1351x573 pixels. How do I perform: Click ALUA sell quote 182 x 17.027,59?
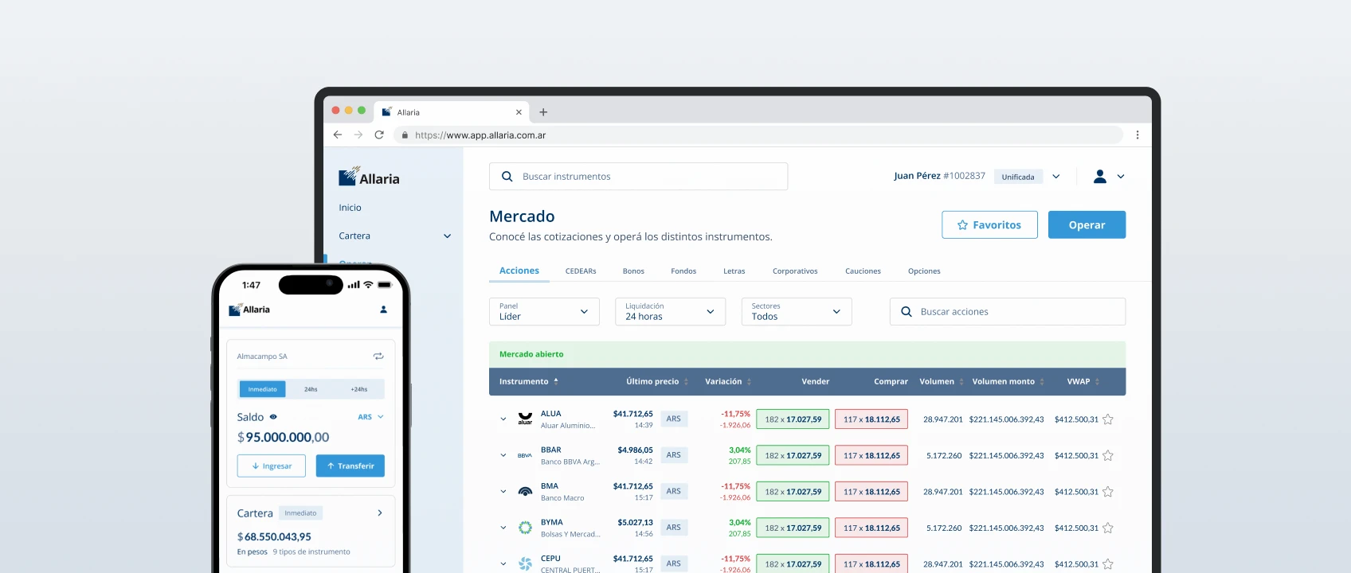coord(793,419)
